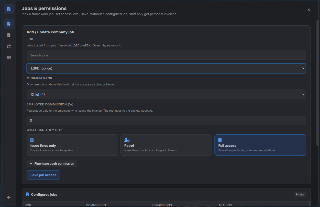Open the invoice document sidebar icon

[9, 35]
